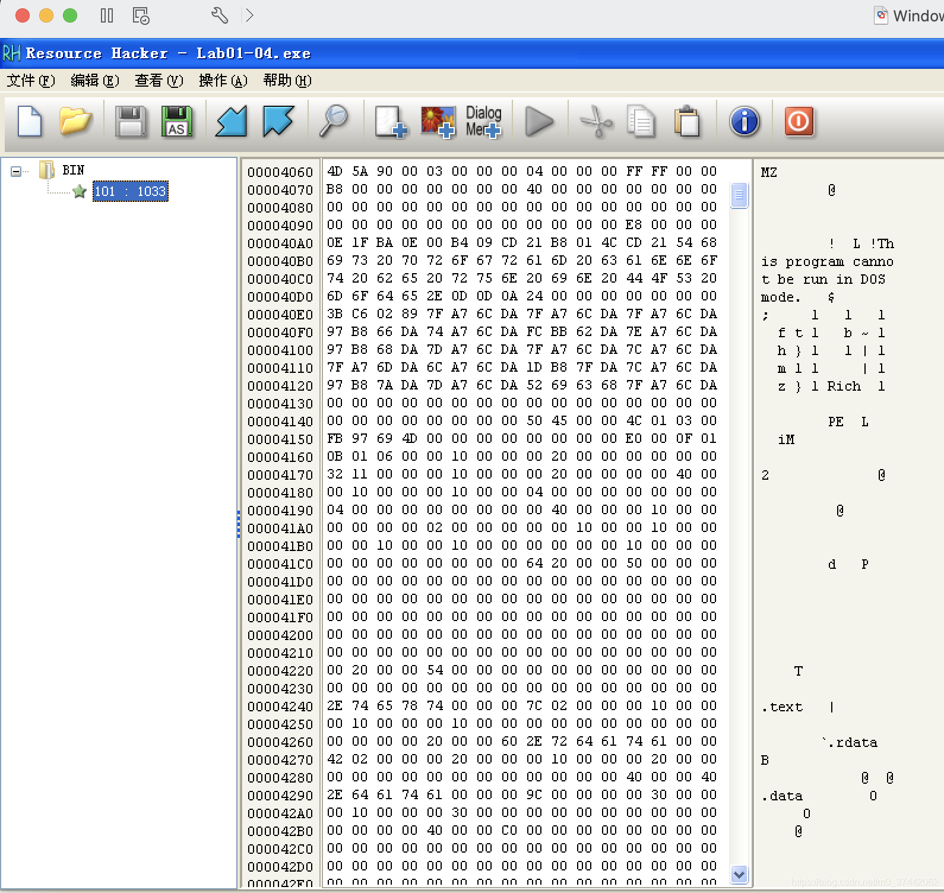This screenshot has height=893, width=944.
Task: Click offset 00004240 row address
Action: tap(280, 707)
